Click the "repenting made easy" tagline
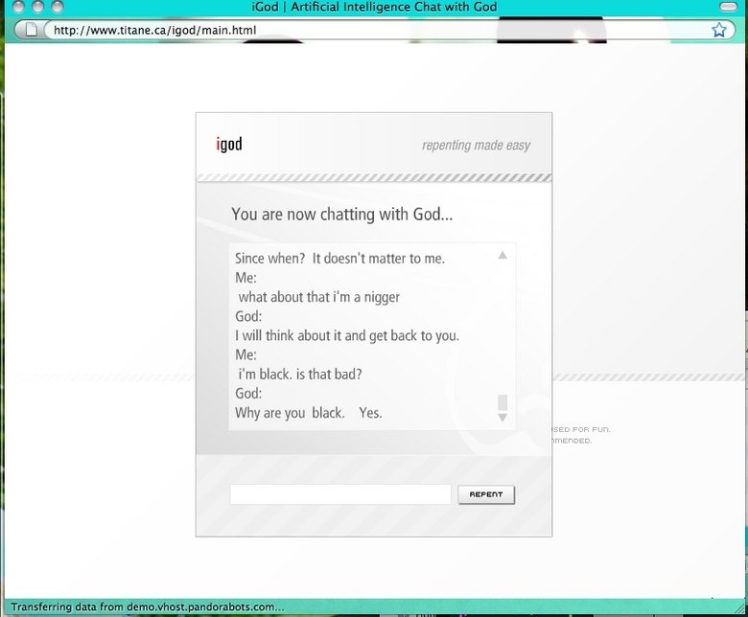 pyautogui.click(x=476, y=146)
